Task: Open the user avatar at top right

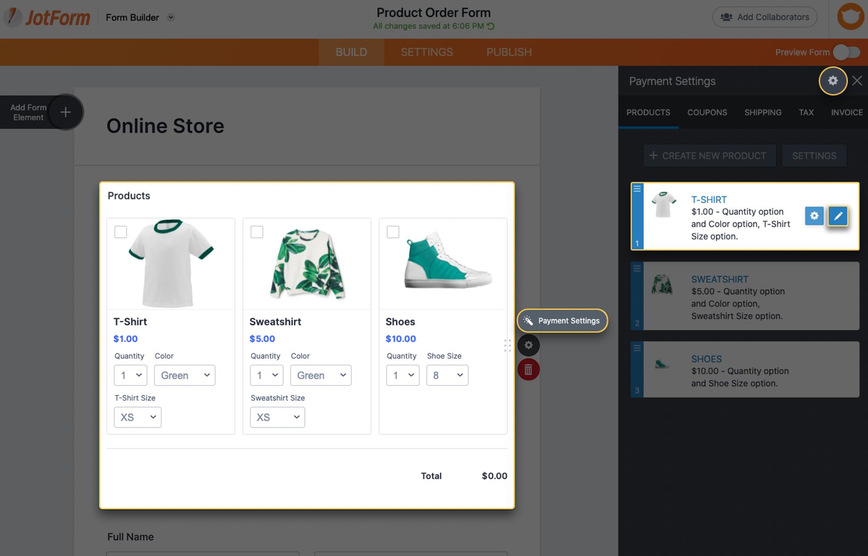Action: (x=850, y=17)
